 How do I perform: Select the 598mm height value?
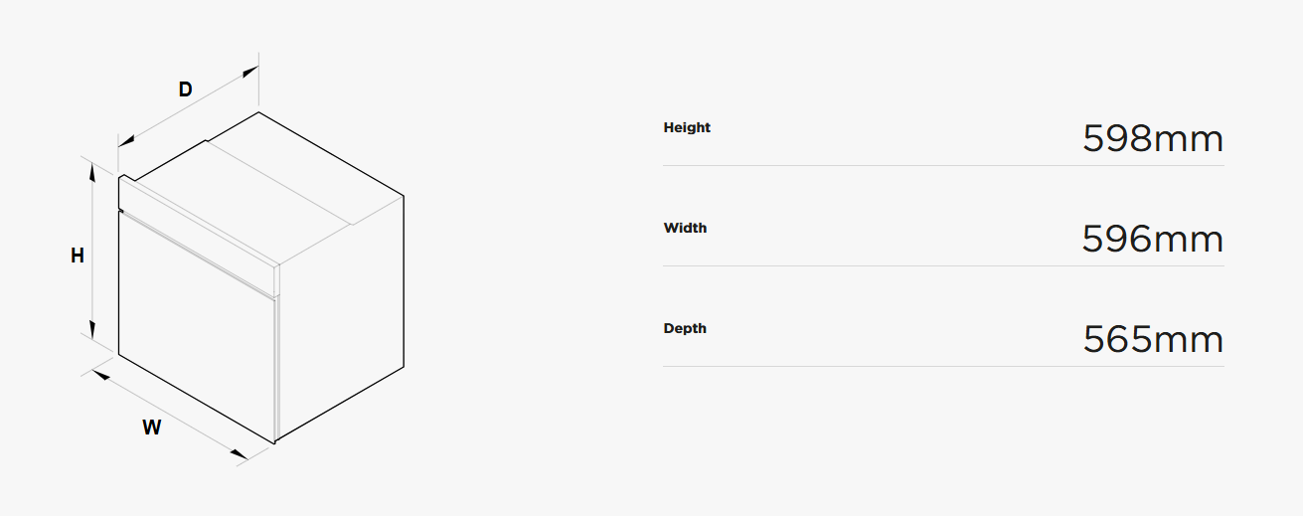tap(1153, 139)
